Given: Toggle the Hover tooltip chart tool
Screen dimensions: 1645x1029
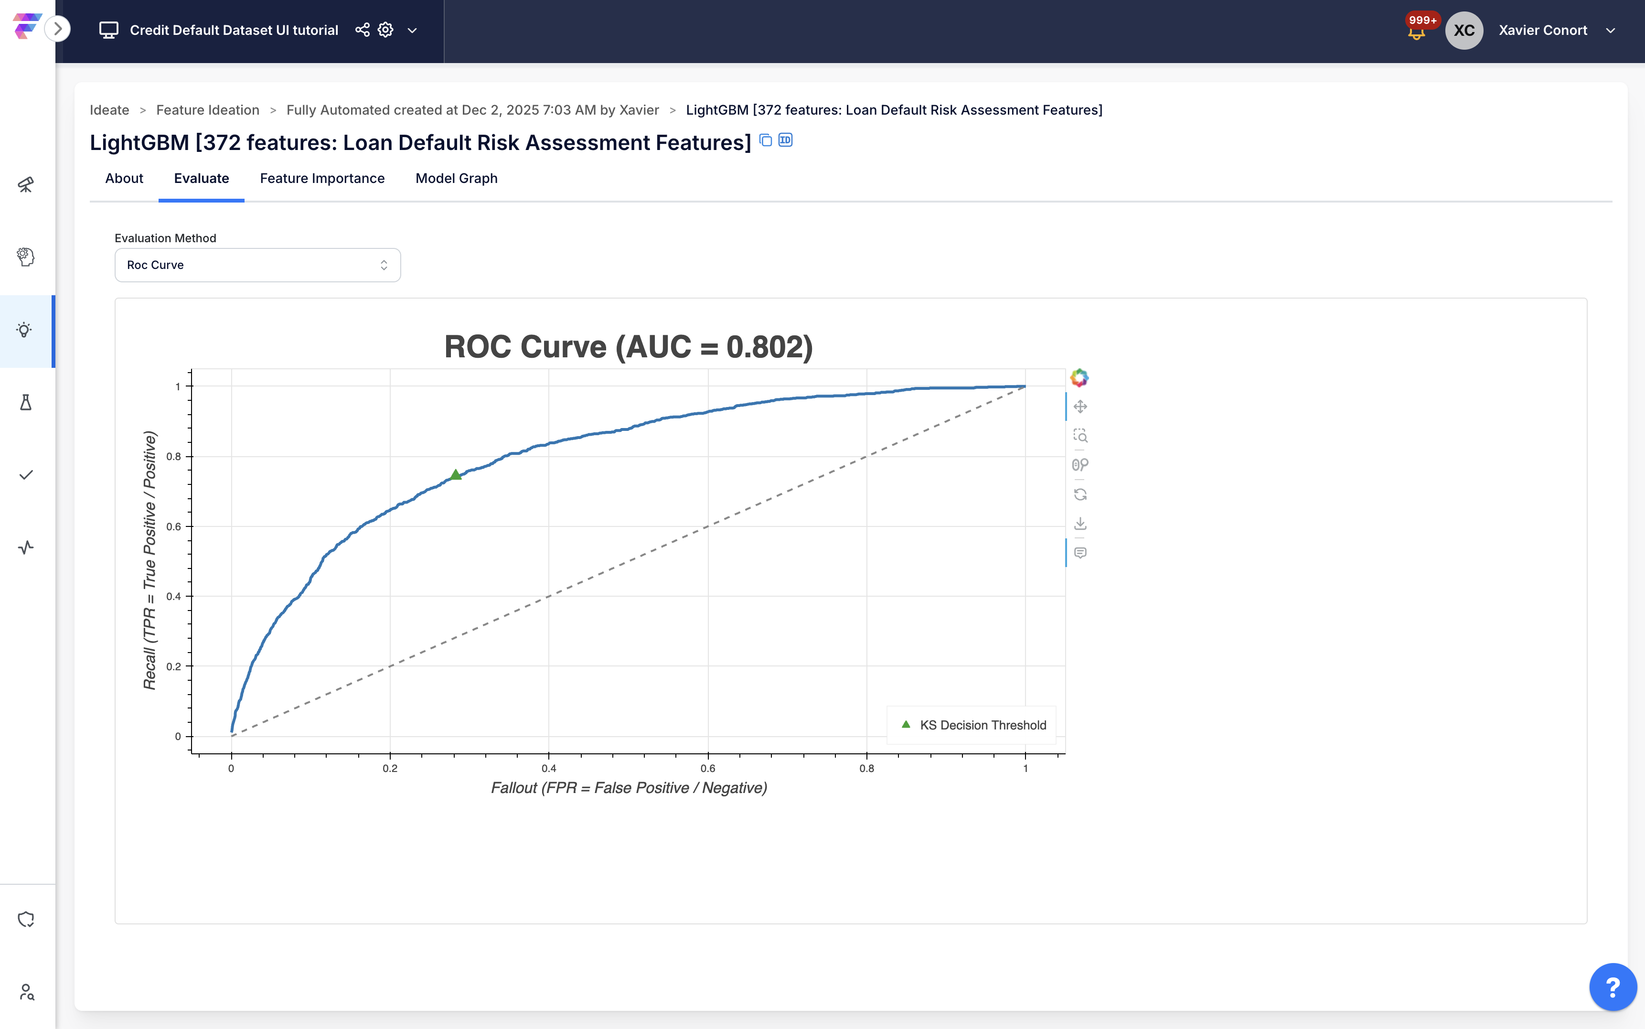Looking at the screenshot, I should coord(1079,553).
